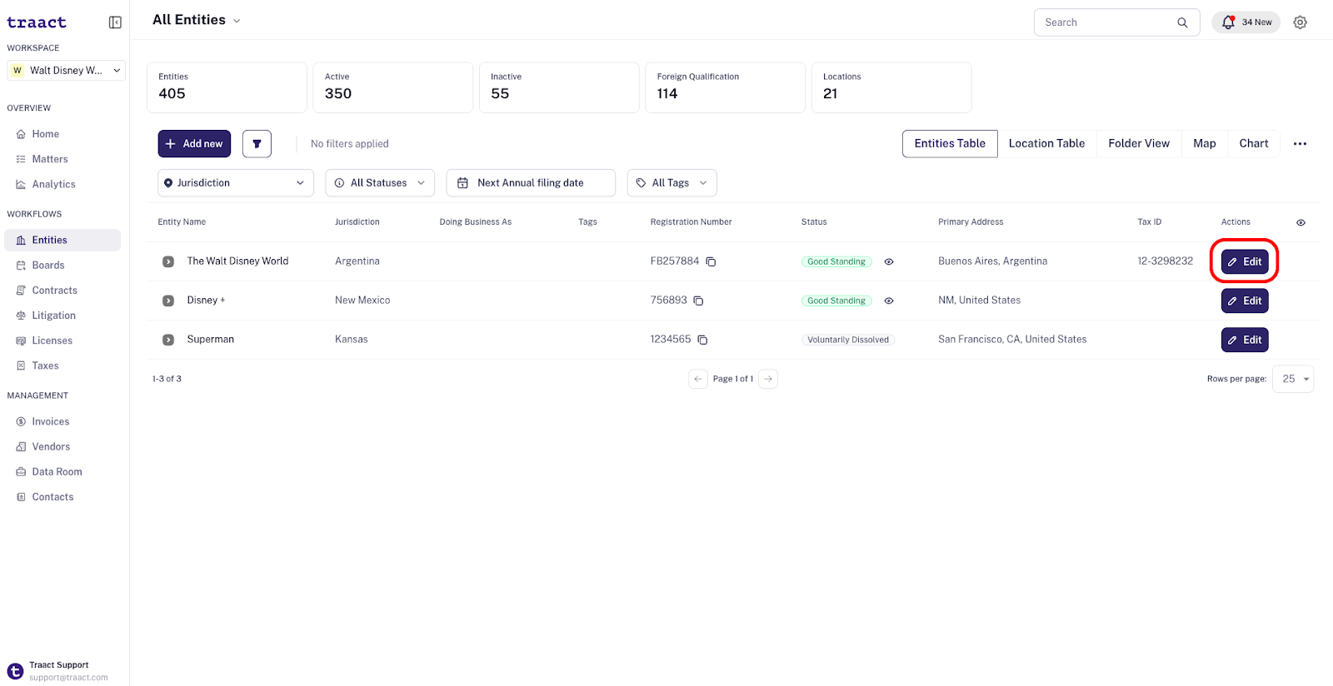Image resolution: width=1333 pixels, height=686 pixels.
Task: Open Taxes in sidebar
Action: click(62, 365)
